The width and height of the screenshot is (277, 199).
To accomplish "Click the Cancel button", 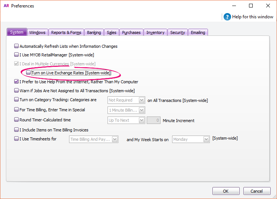I will point(256,191).
